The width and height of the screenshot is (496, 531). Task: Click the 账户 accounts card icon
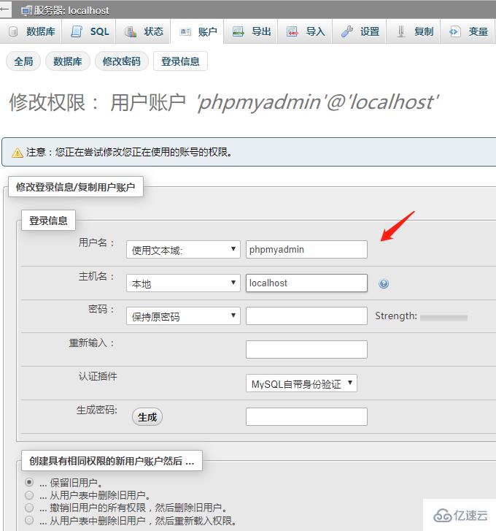tap(185, 32)
